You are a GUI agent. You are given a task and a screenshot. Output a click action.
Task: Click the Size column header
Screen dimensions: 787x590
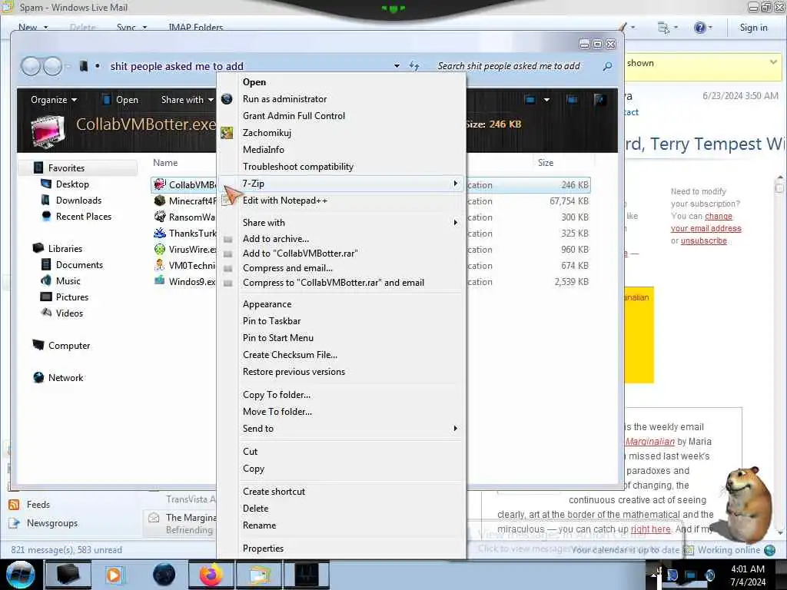point(546,163)
